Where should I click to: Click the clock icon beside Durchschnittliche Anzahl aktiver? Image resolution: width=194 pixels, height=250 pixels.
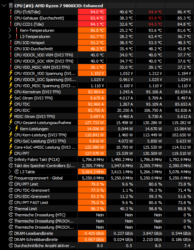11,246
